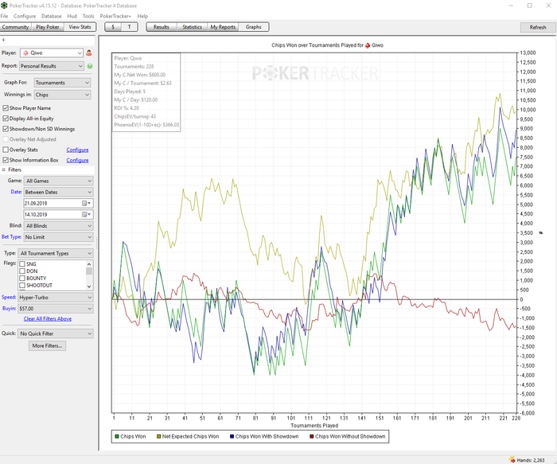Click the player profile icon next to Qiwo
557x464 pixels.
pyautogui.click(x=89, y=53)
